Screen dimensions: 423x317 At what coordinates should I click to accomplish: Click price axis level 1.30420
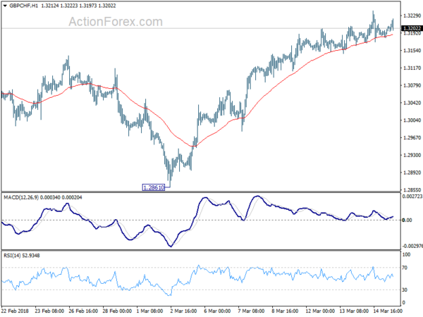pos(412,103)
